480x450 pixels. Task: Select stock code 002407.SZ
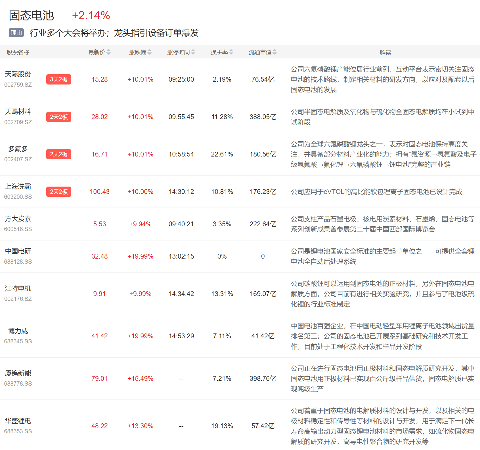pyautogui.click(x=18, y=159)
